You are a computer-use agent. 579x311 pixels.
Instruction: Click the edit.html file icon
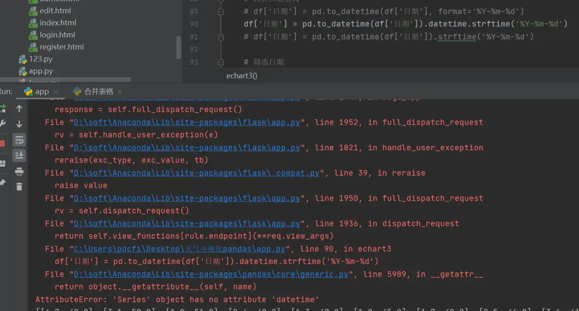tap(33, 11)
